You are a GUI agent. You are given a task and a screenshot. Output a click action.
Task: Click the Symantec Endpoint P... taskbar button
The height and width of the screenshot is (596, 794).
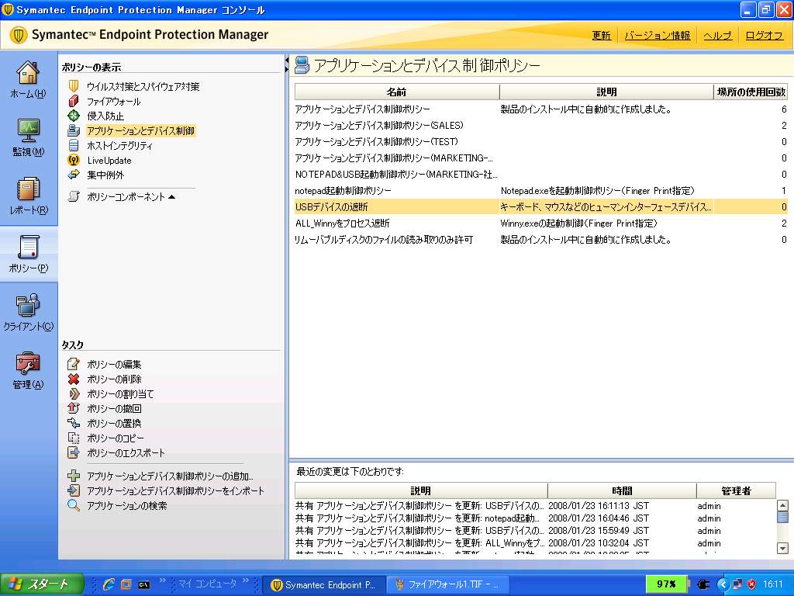(x=324, y=585)
